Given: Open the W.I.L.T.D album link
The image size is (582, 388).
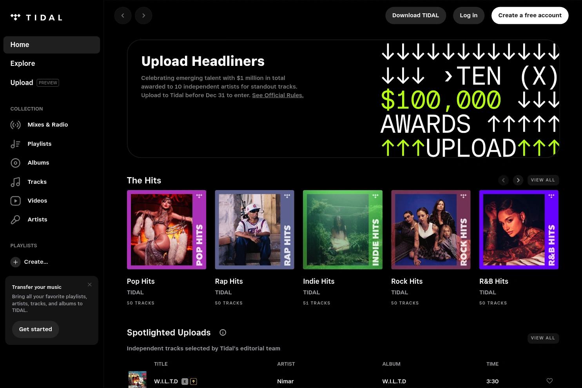Looking at the screenshot, I should [394, 381].
